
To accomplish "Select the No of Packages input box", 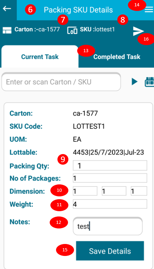I will [110, 178].
